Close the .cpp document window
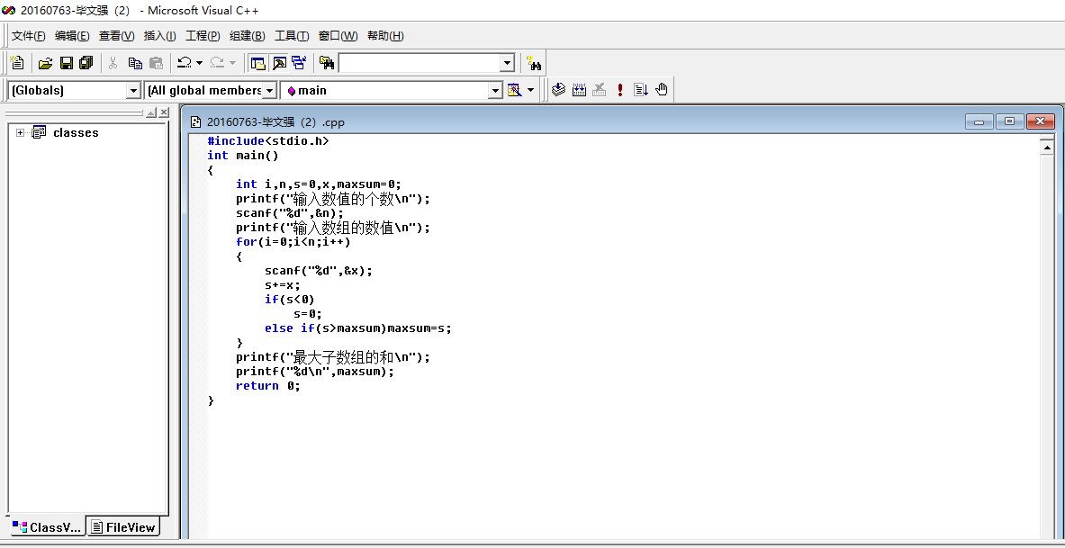Viewport: 1065px width, 548px height. click(1040, 121)
